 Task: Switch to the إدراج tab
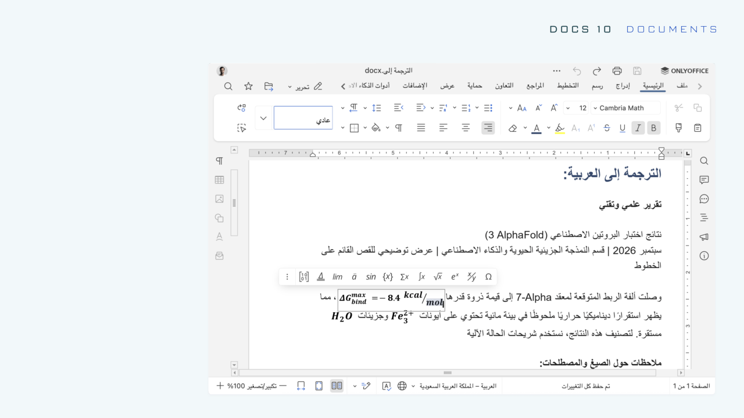tap(623, 86)
